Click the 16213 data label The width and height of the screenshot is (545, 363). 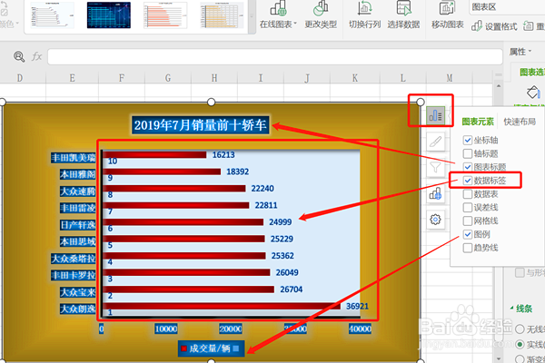[223, 155]
